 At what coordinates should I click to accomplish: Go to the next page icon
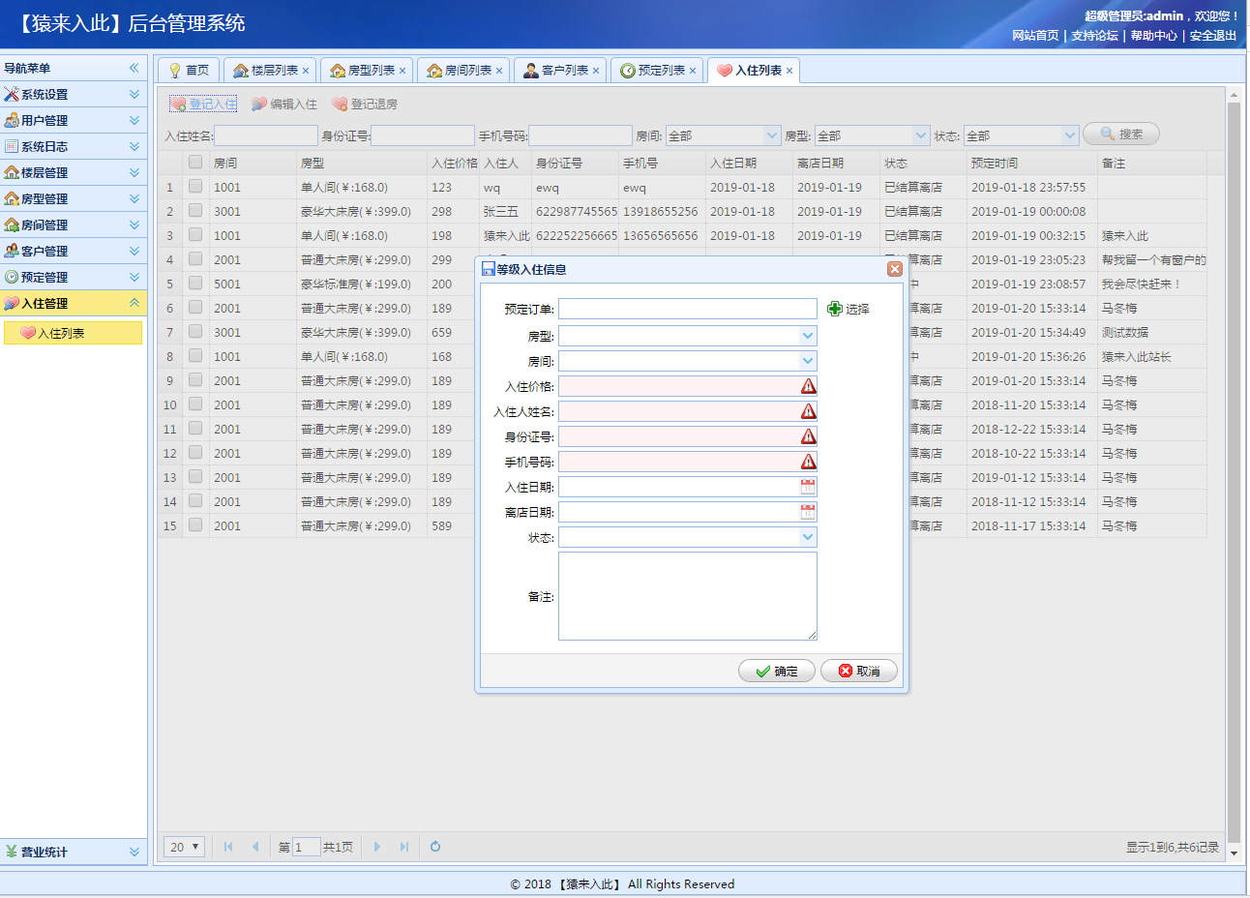pyautogui.click(x=377, y=847)
